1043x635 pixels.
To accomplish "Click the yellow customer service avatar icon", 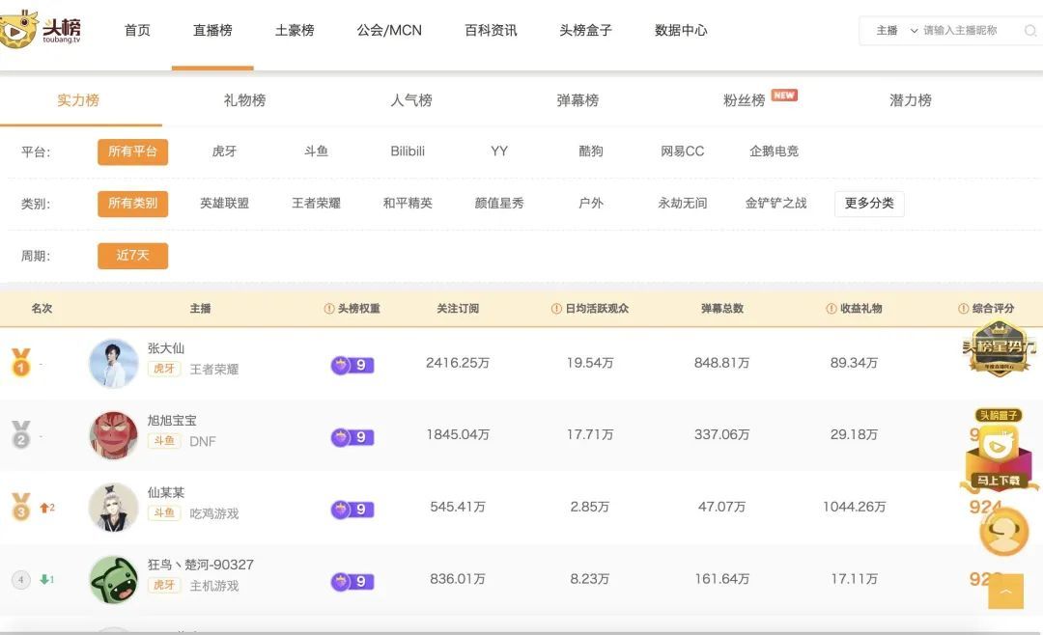I will [1005, 532].
